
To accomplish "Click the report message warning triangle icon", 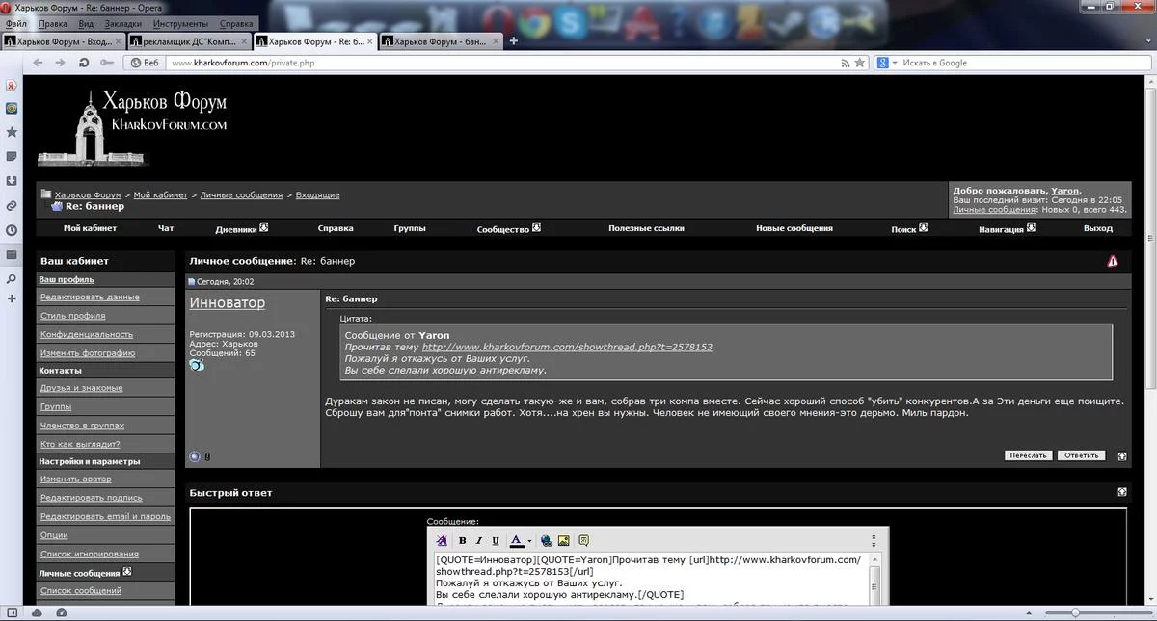I will point(1113,261).
